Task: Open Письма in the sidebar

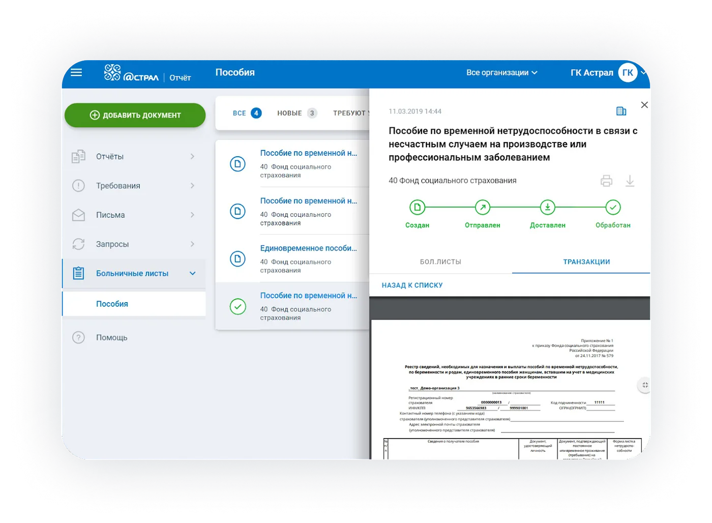Action: pos(134,215)
